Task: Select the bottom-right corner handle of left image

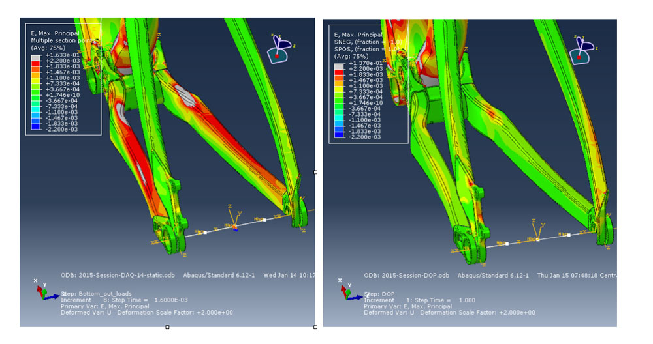Action: 315,326
